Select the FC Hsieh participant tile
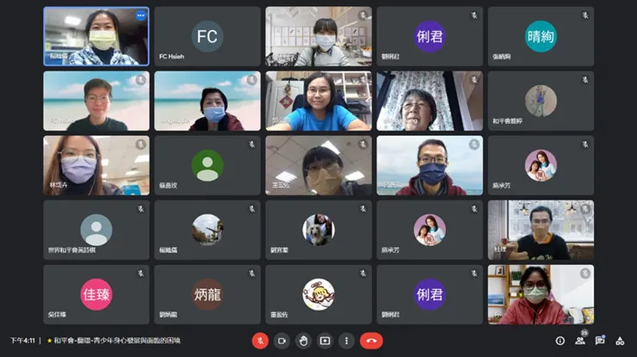 pyautogui.click(x=207, y=36)
